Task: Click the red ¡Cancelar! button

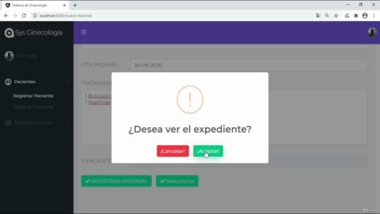Action: click(173, 151)
